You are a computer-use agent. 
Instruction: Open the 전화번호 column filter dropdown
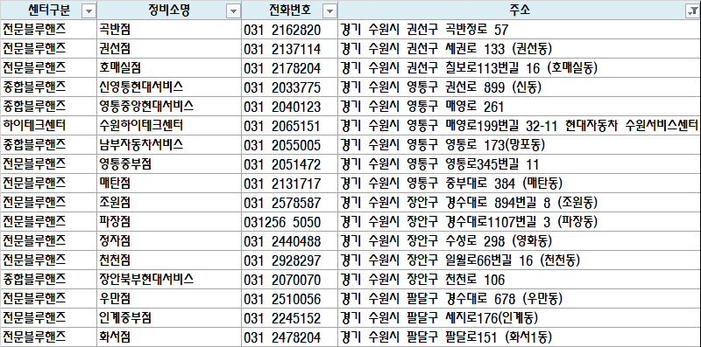330,11
